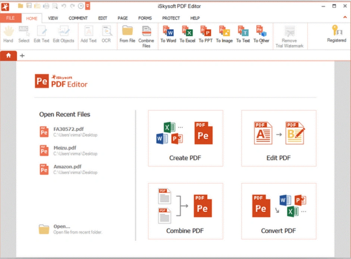The image size is (351, 259).
Task: Open the HELP tab
Action: 195,18
